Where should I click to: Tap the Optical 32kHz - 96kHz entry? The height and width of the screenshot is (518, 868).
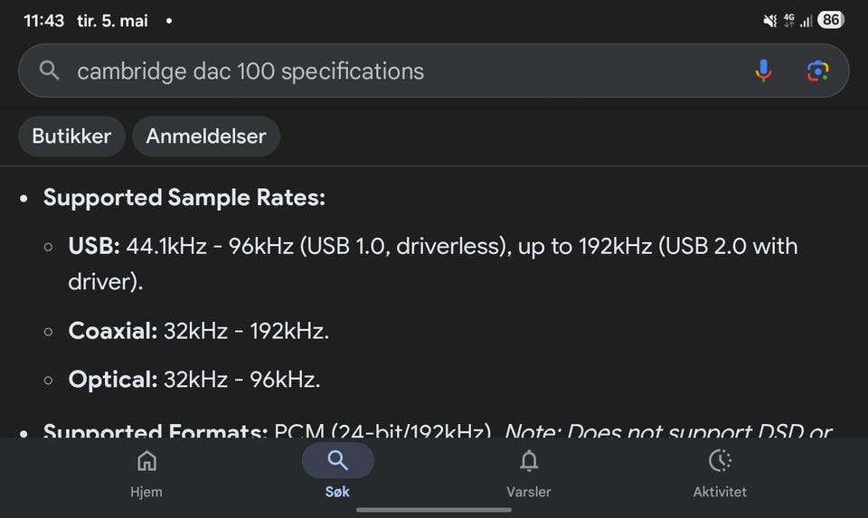[x=194, y=380]
